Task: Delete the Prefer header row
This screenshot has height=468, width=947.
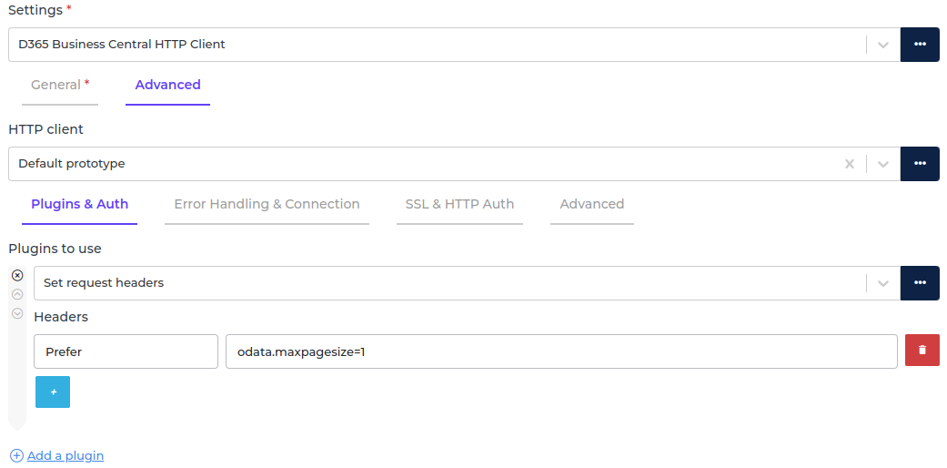Action: click(x=922, y=351)
